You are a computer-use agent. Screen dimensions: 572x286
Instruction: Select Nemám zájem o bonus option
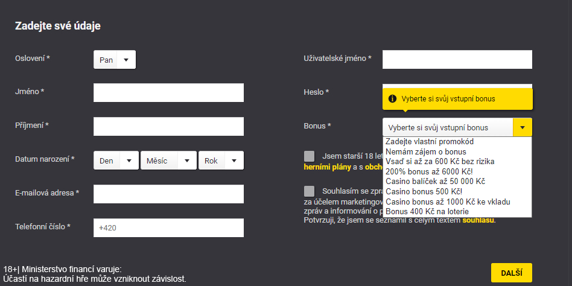457,151
